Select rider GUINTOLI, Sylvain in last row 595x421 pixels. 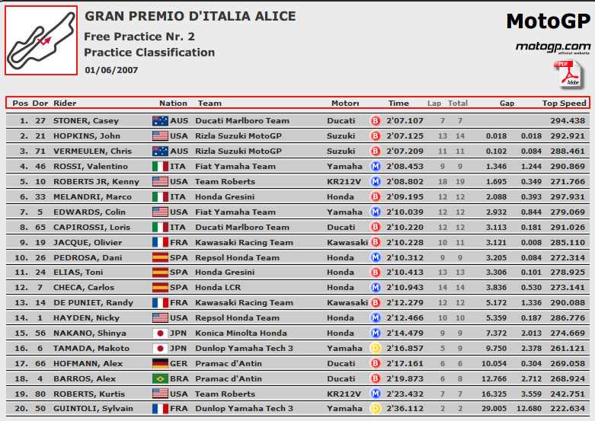93,409
